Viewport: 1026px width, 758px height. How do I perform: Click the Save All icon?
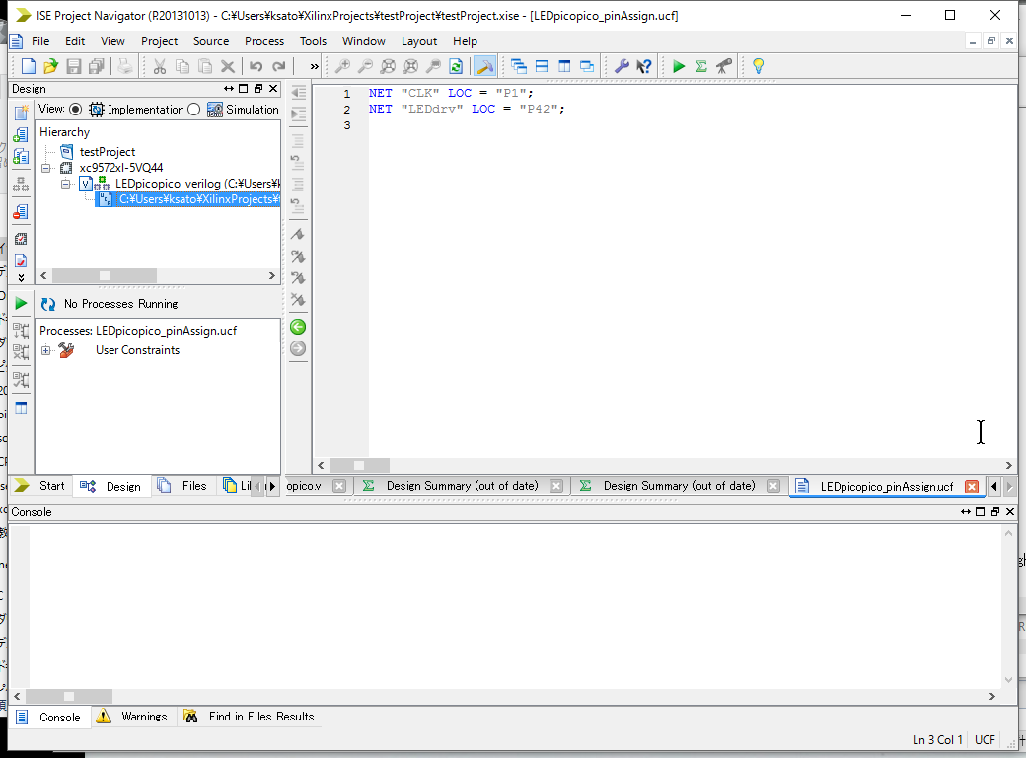point(97,66)
